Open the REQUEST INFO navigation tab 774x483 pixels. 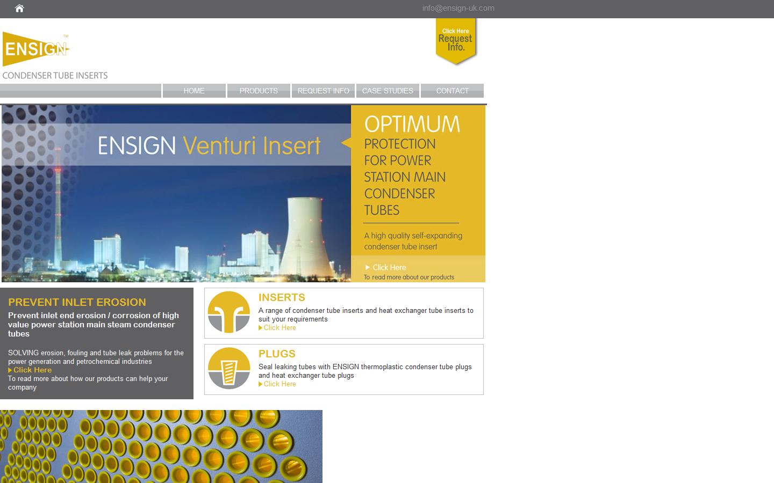pos(323,91)
